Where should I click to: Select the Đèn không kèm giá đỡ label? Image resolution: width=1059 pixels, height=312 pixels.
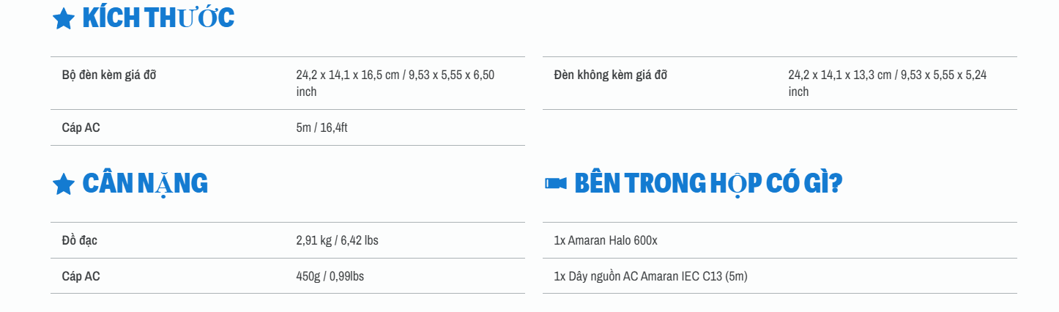611,75
